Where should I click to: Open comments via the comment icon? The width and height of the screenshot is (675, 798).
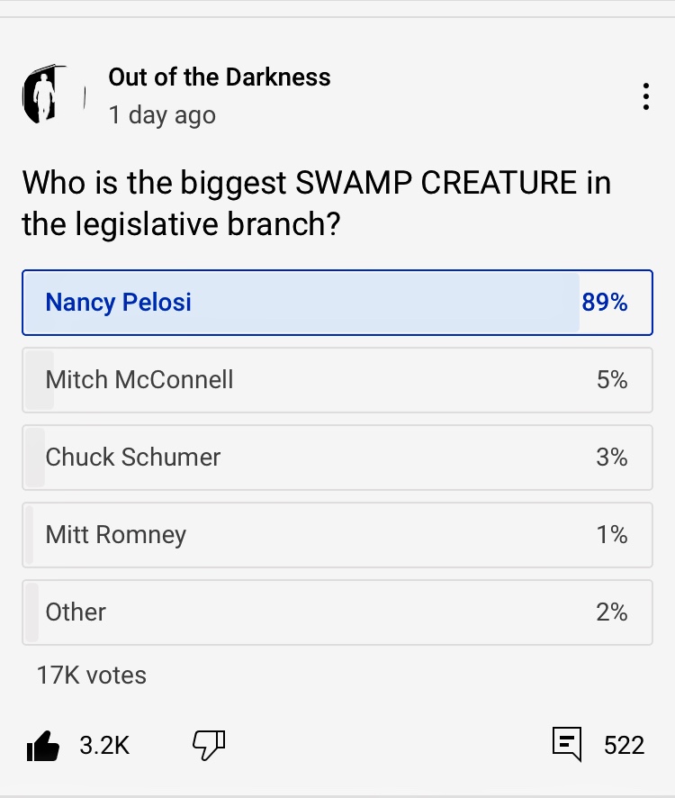566,745
